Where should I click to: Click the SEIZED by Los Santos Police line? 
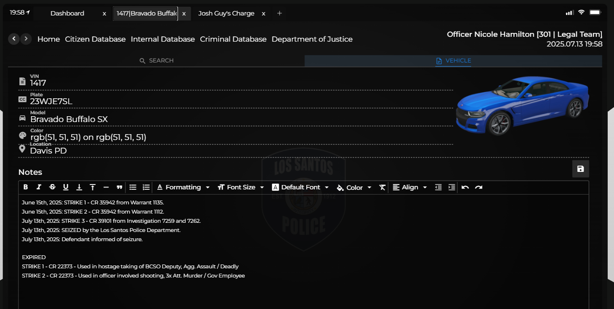(x=101, y=230)
